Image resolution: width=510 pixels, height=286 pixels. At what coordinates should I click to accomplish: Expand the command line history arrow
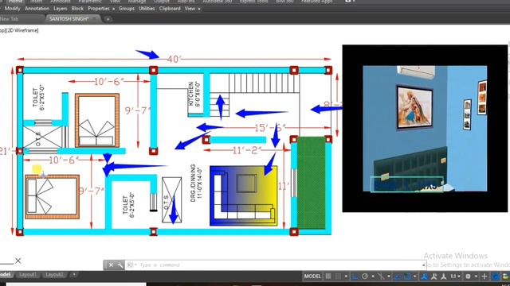(x=423, y=265)
